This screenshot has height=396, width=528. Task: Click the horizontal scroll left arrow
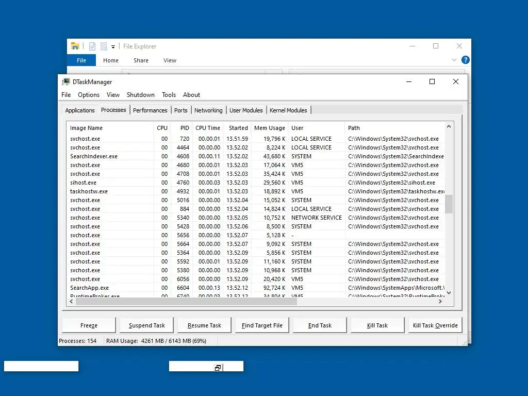(71, 301)
